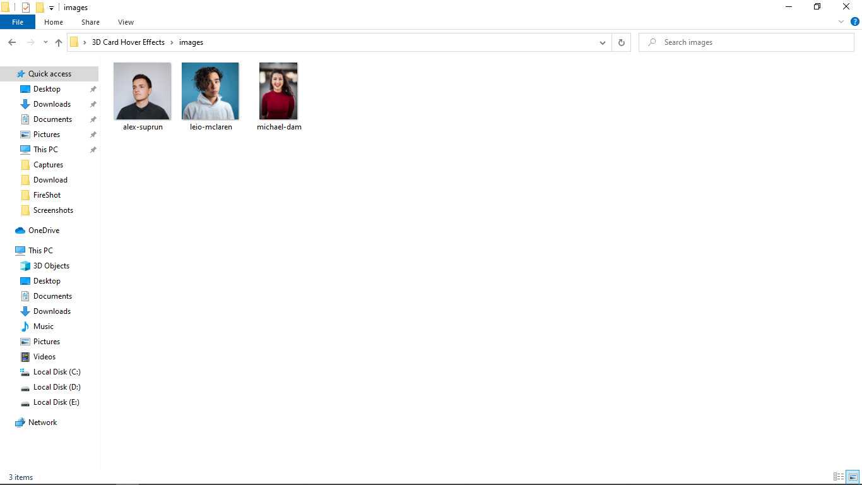Open the Music folder in sidebar
Screen dimensions: 862x485
click(x=43, y=326)
